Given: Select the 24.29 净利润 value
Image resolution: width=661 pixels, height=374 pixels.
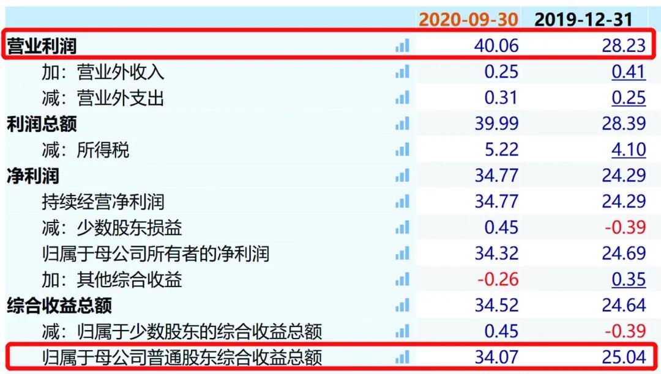Looking at the screenshot, I should point(624,176).
